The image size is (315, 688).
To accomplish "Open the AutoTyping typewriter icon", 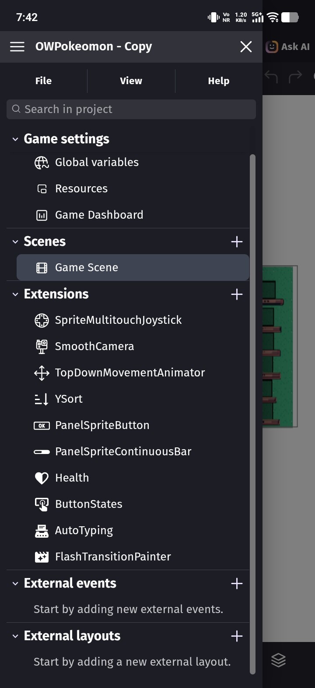I will coord(42,531).
